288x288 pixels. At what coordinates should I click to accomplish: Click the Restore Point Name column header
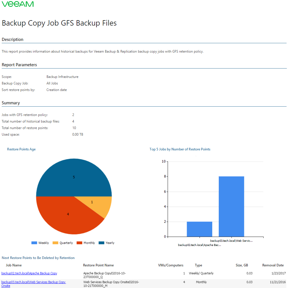tap(98, 265)
